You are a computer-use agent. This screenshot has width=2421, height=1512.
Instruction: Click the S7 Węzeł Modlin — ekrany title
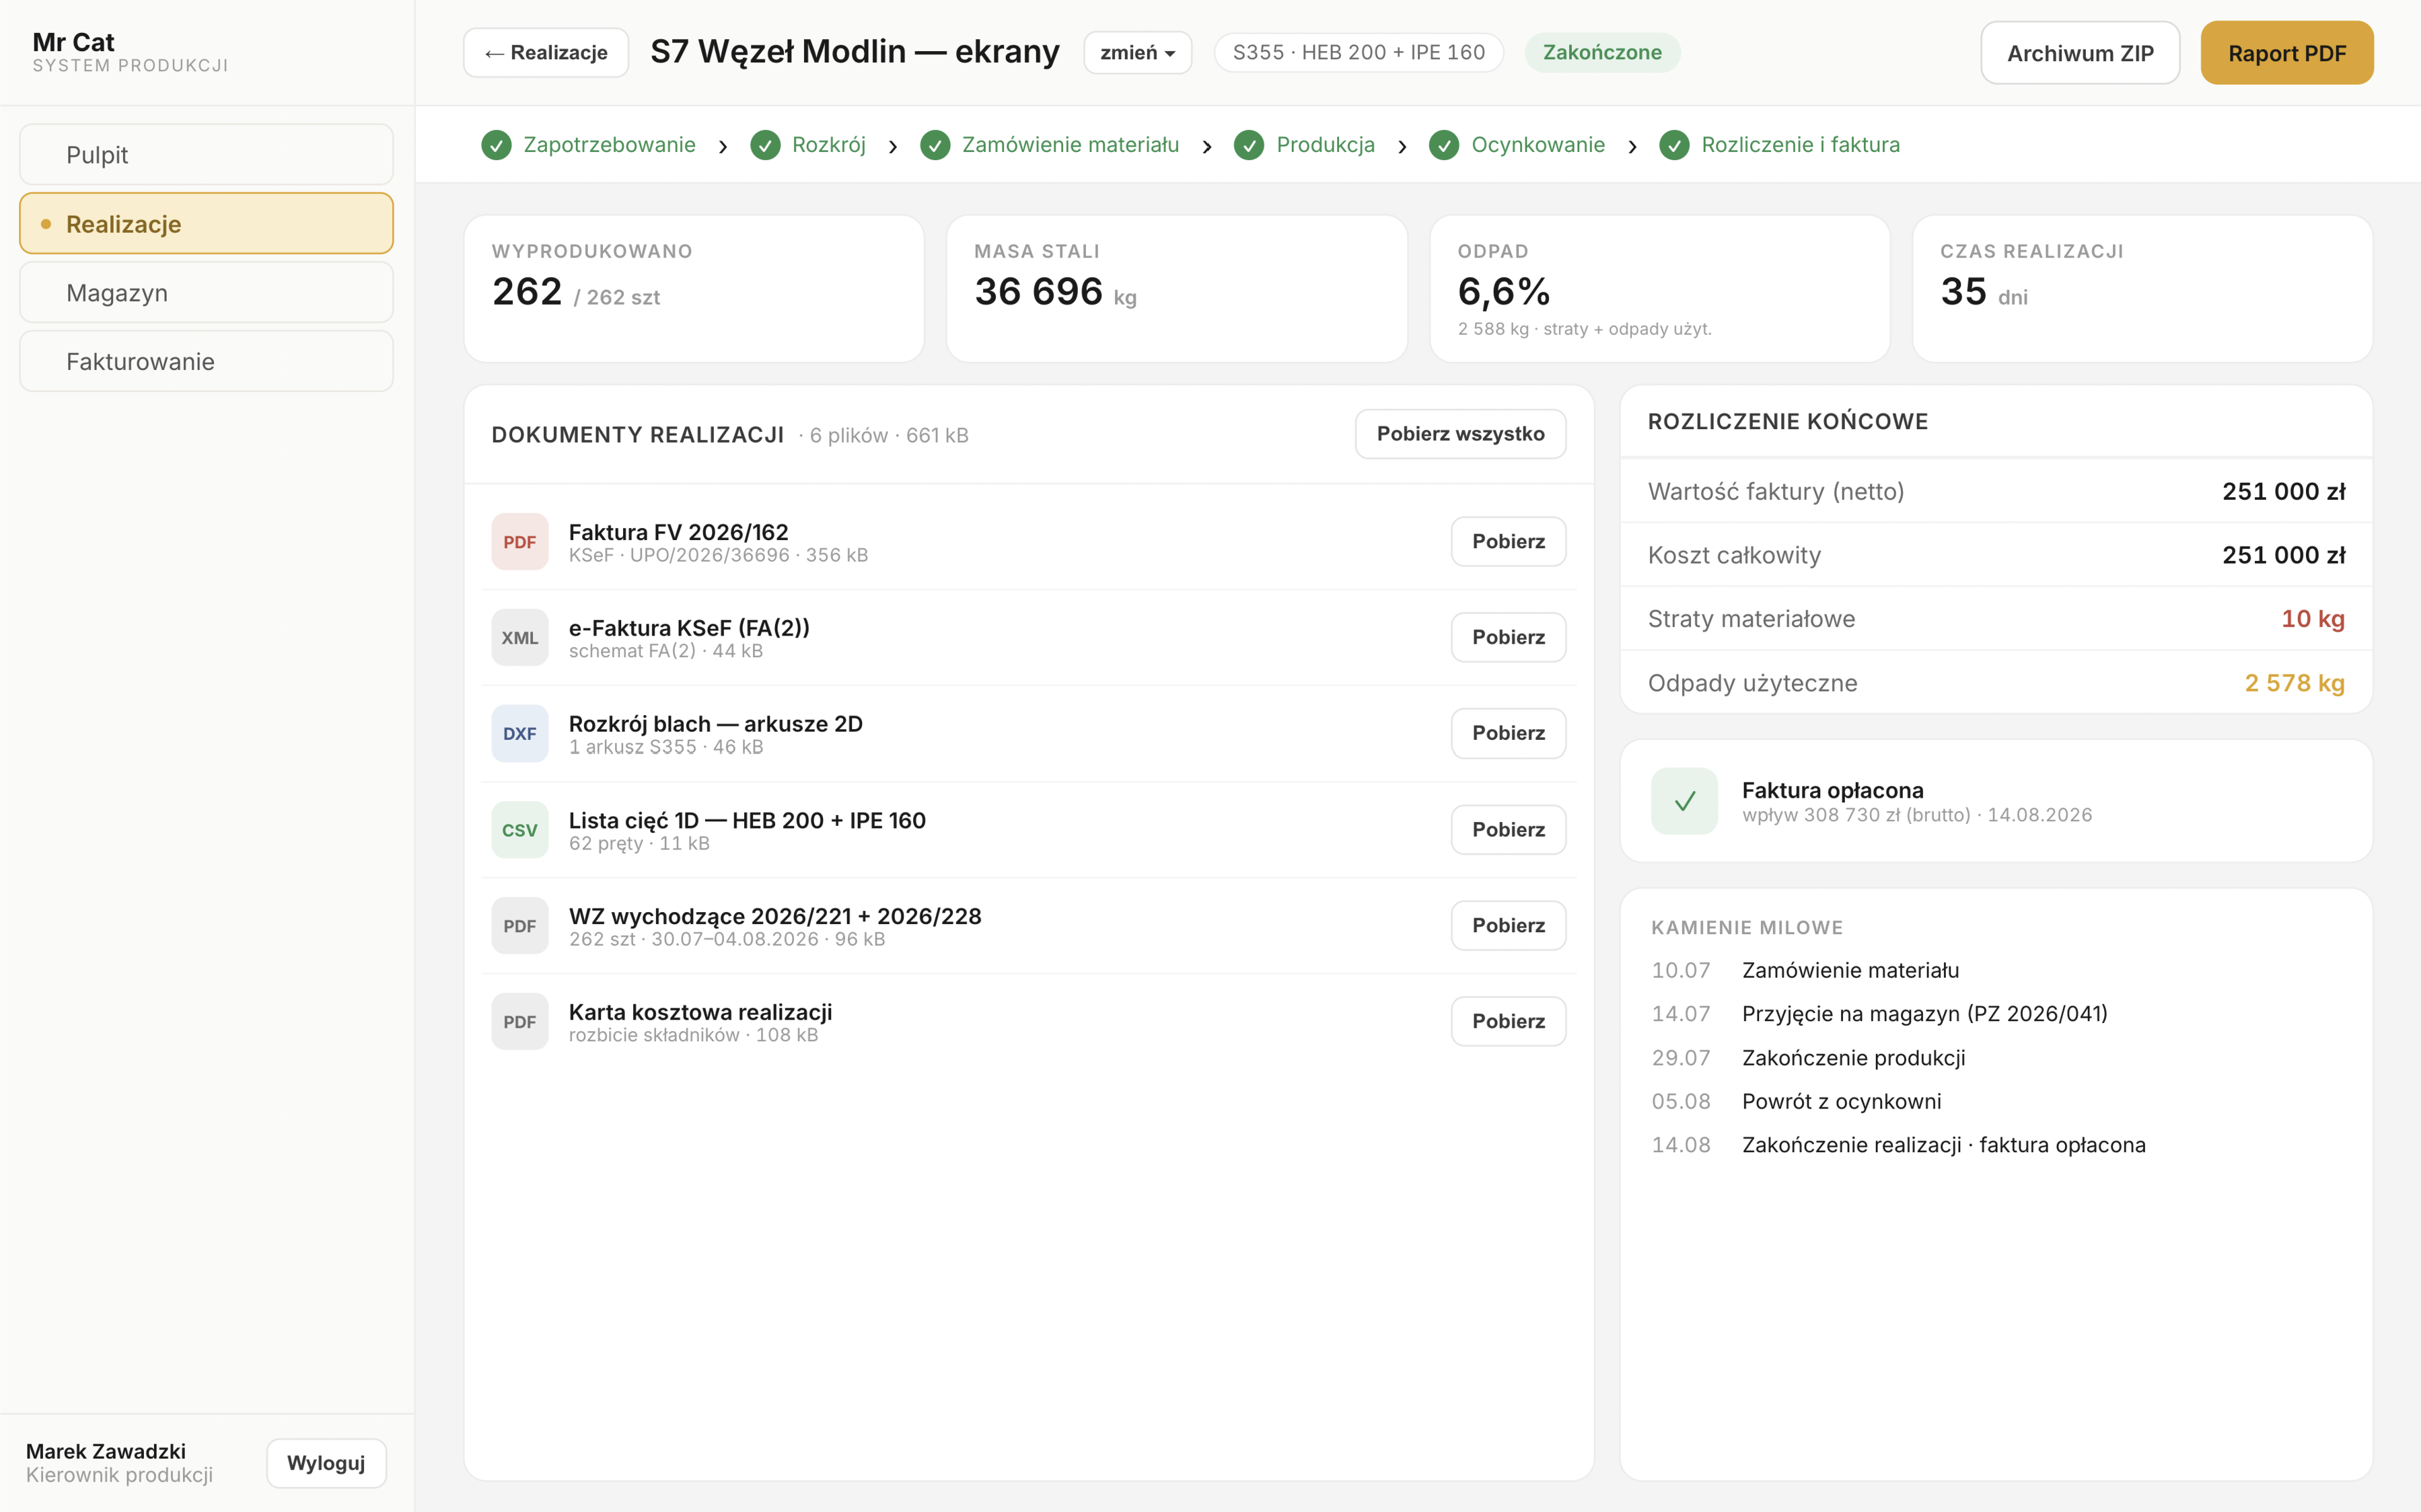pos(855,51)
